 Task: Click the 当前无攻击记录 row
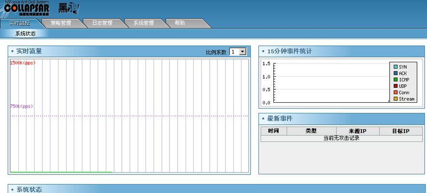tap(342, 138)
